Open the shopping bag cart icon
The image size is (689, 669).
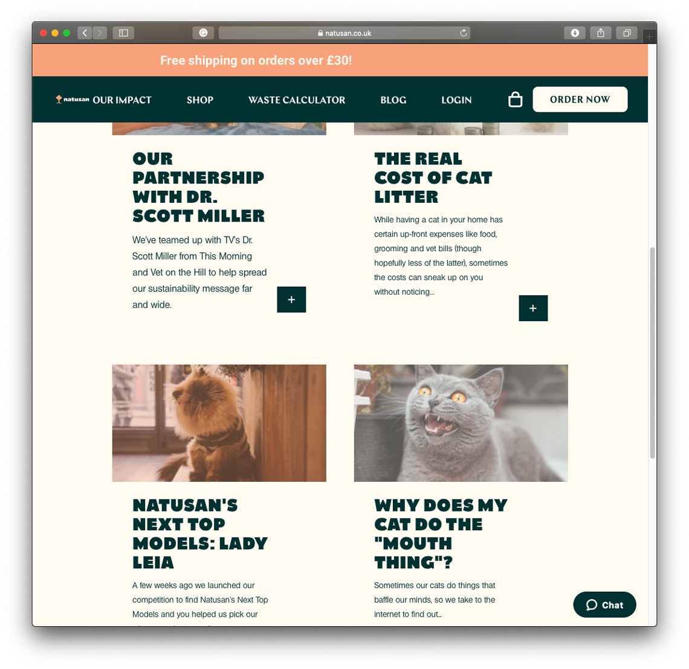515,100
